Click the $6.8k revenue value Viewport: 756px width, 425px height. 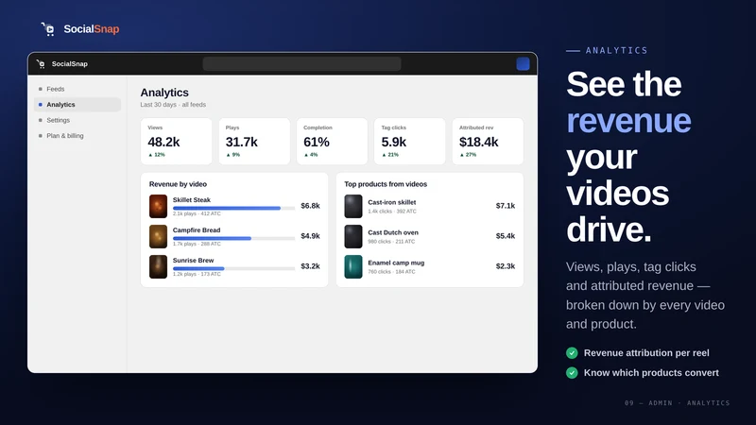310,206
